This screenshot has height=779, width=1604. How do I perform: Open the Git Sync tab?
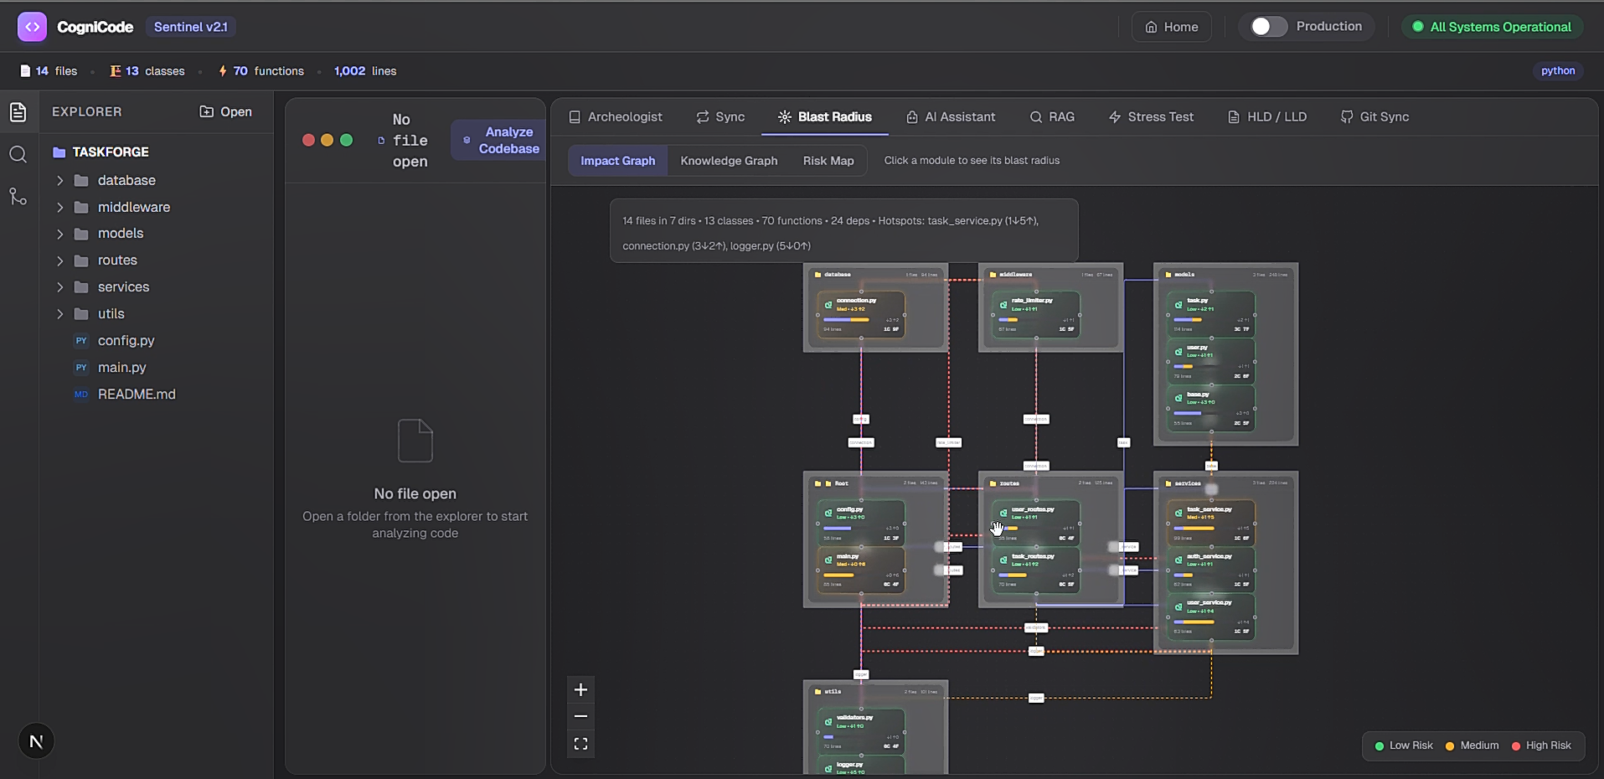tap(1374, 117)
